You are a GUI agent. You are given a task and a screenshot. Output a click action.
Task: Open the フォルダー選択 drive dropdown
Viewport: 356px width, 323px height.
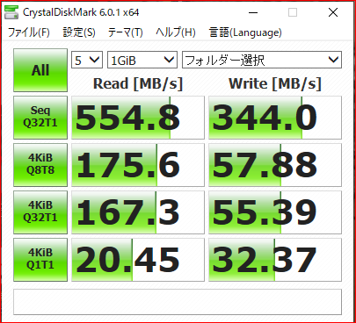coord(262,60)
